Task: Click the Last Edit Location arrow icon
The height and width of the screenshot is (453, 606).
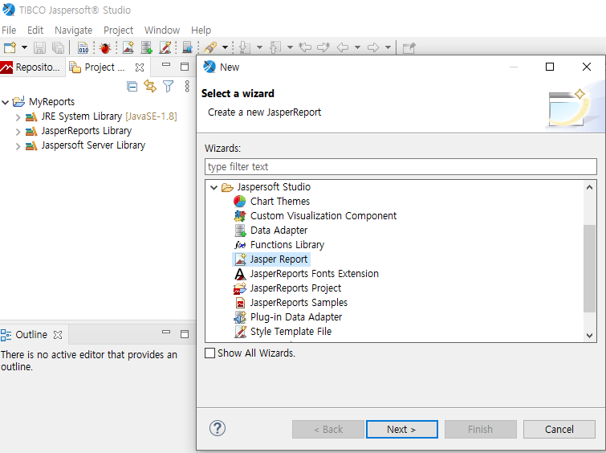Action: (305, 47)
